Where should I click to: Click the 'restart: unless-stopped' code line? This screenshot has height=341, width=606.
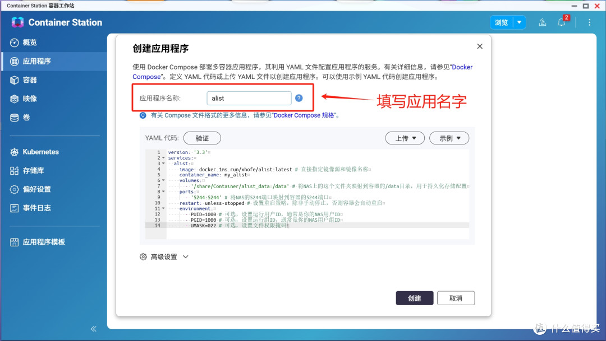(282, 203)
